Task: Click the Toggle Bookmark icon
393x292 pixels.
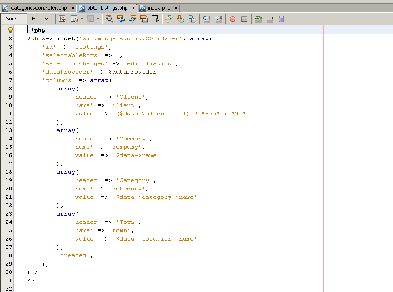Action: [192, 19]
